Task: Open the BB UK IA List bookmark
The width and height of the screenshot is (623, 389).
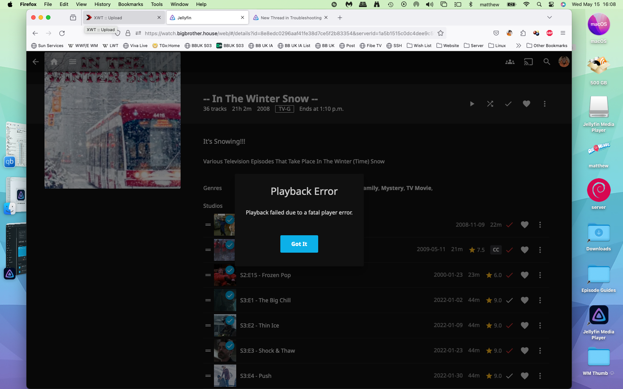Action: pos(294,46)
